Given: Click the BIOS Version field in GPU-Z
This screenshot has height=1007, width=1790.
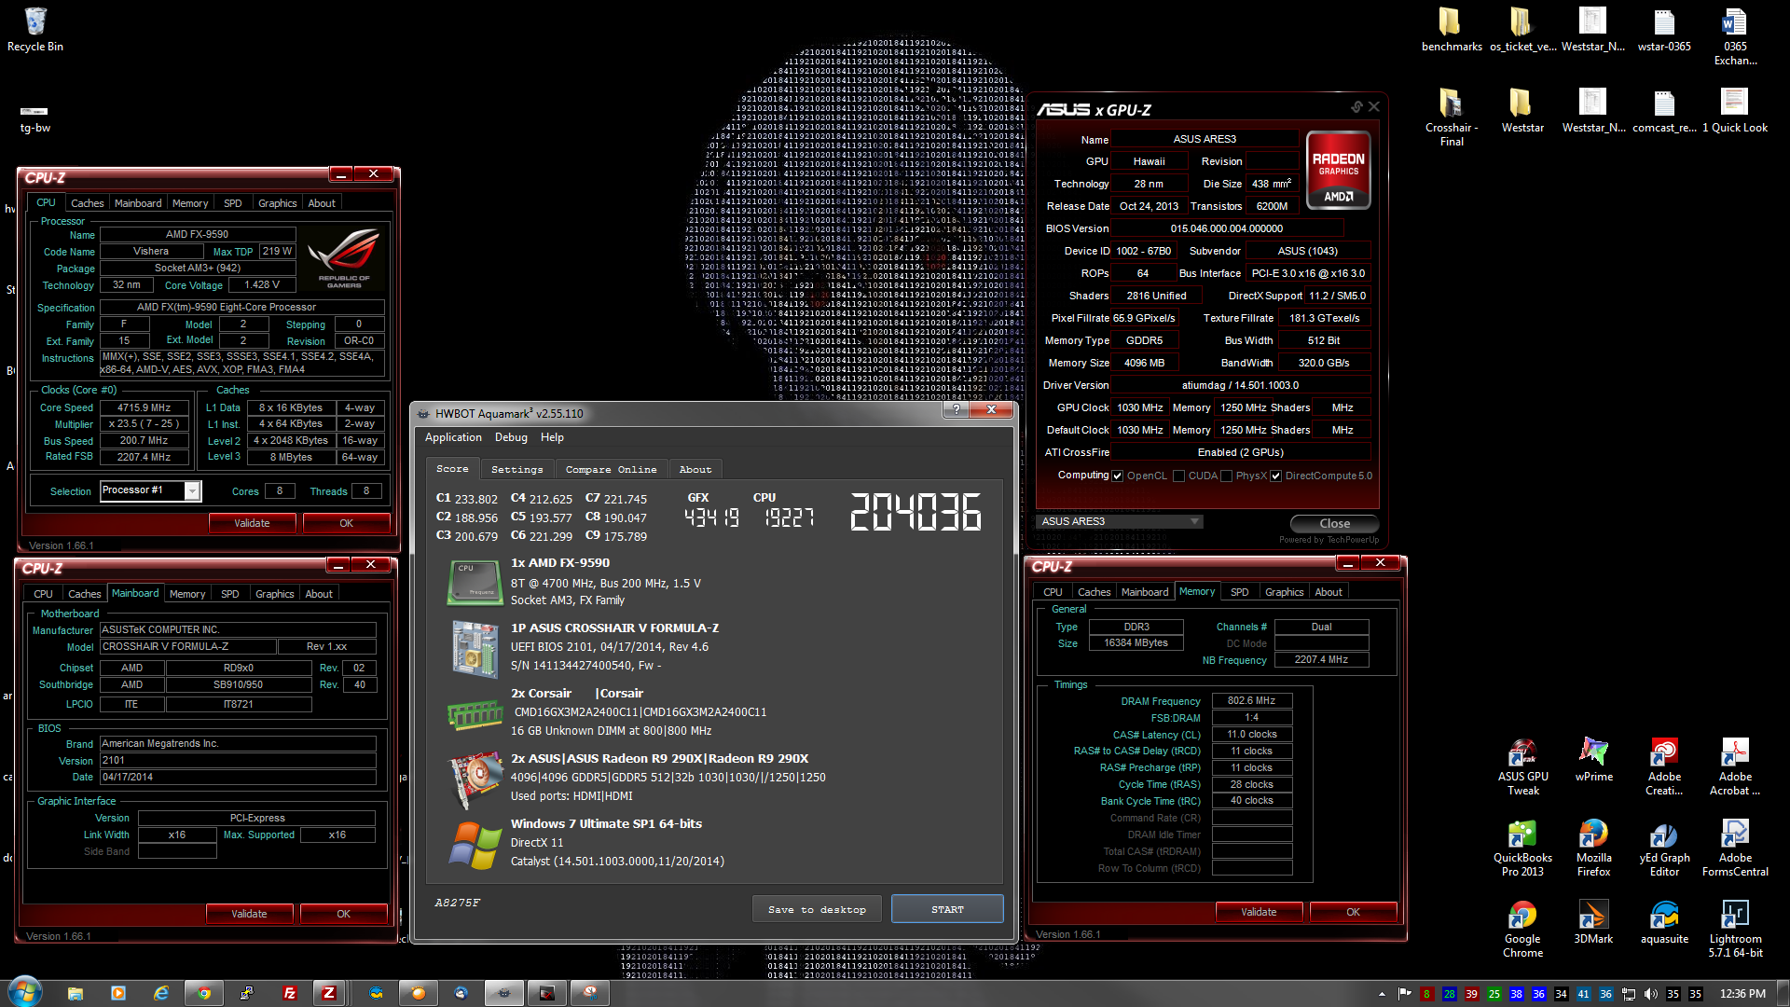Looking at the screenshot, I should 1226,228.
